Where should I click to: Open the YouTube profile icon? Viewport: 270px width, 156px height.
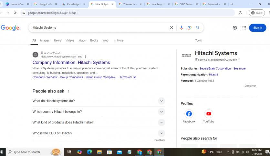point(209,114)
